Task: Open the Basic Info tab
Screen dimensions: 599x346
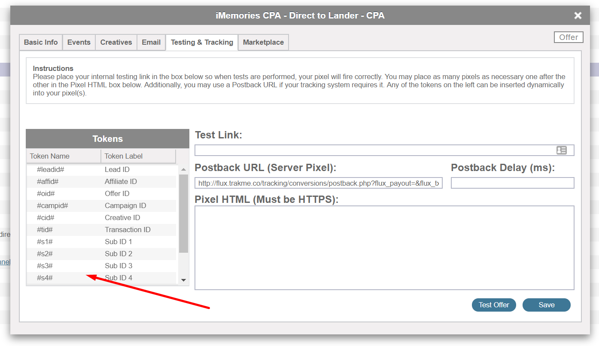Action: point(41,42)
